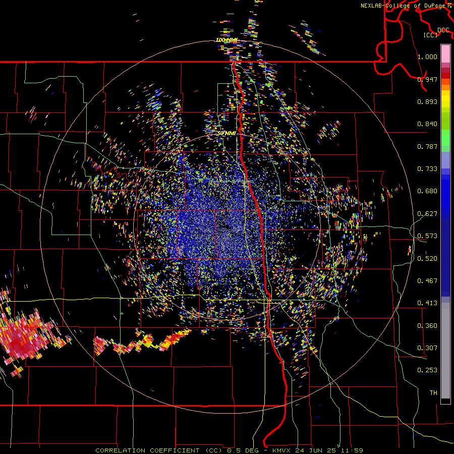The height and width of the screenshot is (454, 454).
Task: Pick the pink top segment of colorbar
Action: (445, 53)
